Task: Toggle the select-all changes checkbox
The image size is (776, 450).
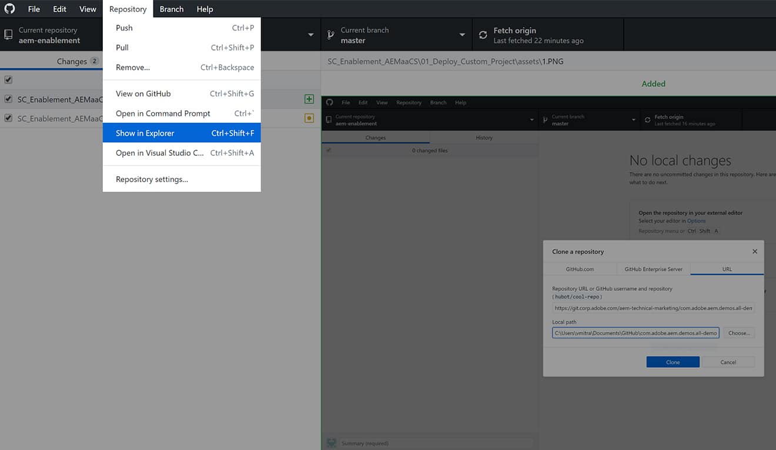Action: click(8, 79)
